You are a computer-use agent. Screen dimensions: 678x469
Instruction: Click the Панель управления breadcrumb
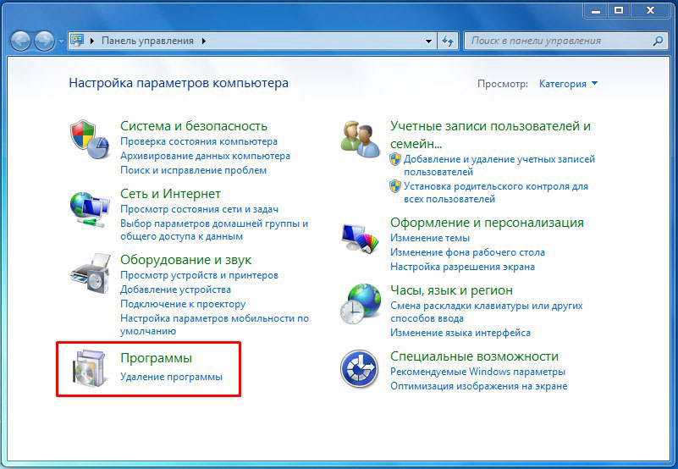(x=147, y=41)
